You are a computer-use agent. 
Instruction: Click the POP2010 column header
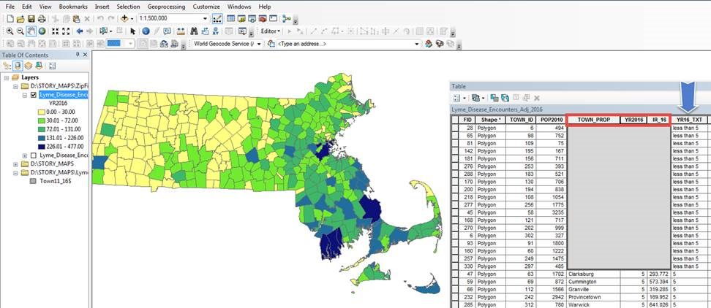point(551,120)
